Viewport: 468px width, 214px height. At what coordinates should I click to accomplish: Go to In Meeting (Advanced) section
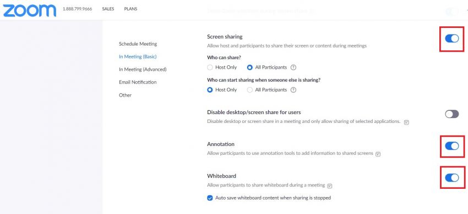143,69
